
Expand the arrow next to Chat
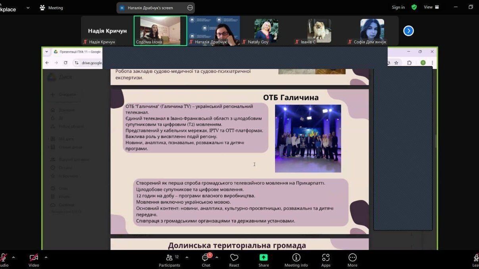(x=217, y=257)
